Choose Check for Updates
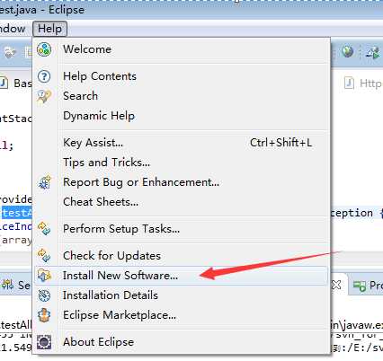This screenshot has height=361, width=383. click(181, 256)
